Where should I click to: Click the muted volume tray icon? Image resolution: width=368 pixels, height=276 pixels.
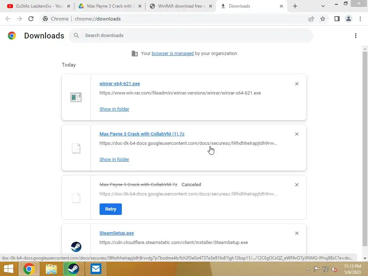pos(334,269)
